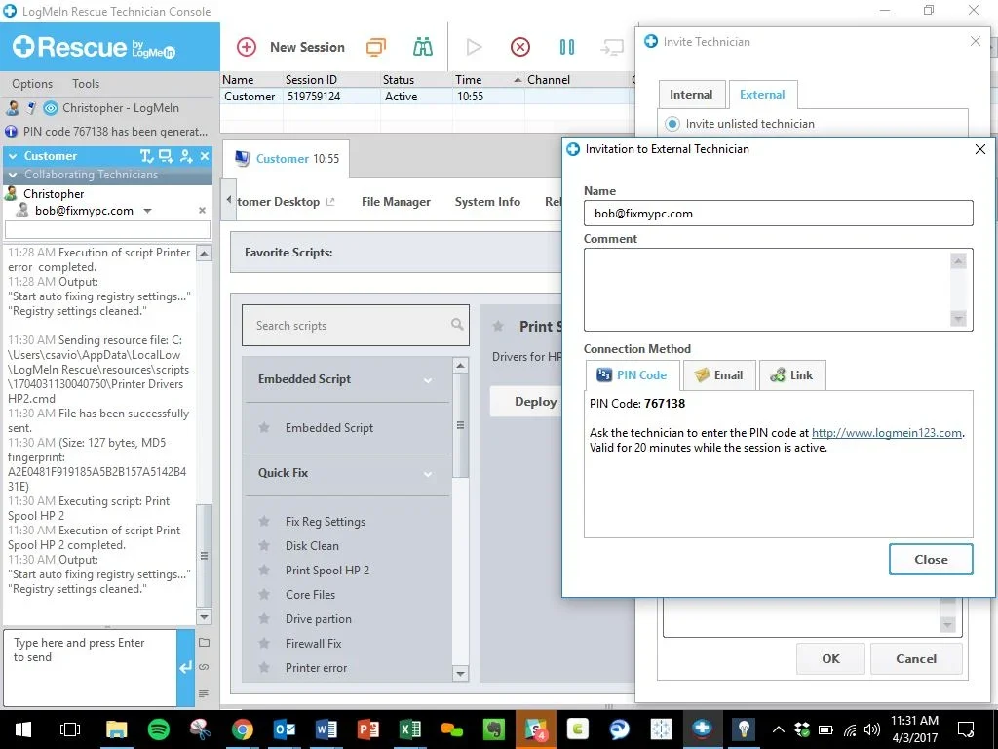Switch to the Internal tab
The width and height of the screenshot is (998, 749).
coord(691,94)
